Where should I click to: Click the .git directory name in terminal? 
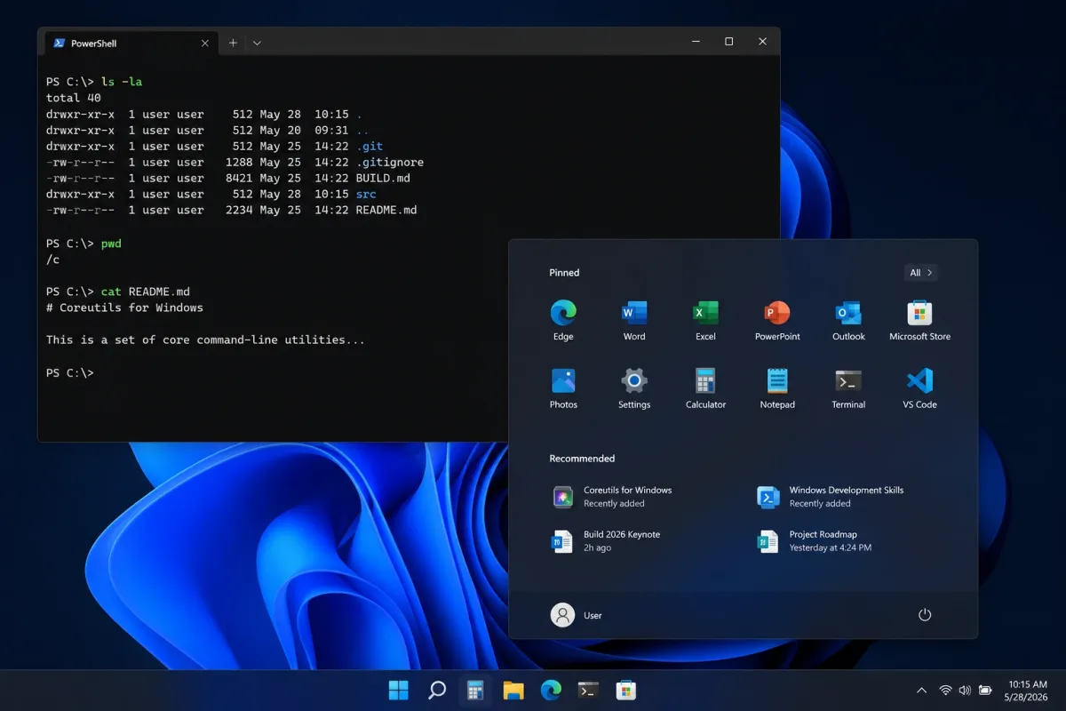(x=370, y=147)
